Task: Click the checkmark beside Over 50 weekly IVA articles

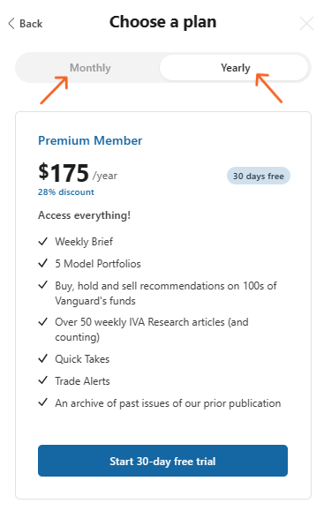Action: [43, 322]
